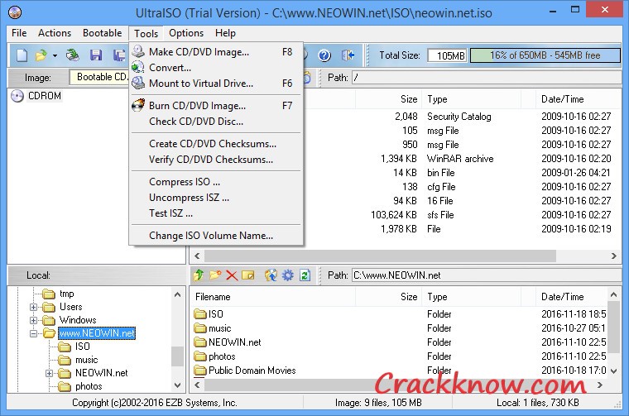Close the open Tools menu
Image resolution: width=629 pixels, height=416 pixels.
coord(146,33)
